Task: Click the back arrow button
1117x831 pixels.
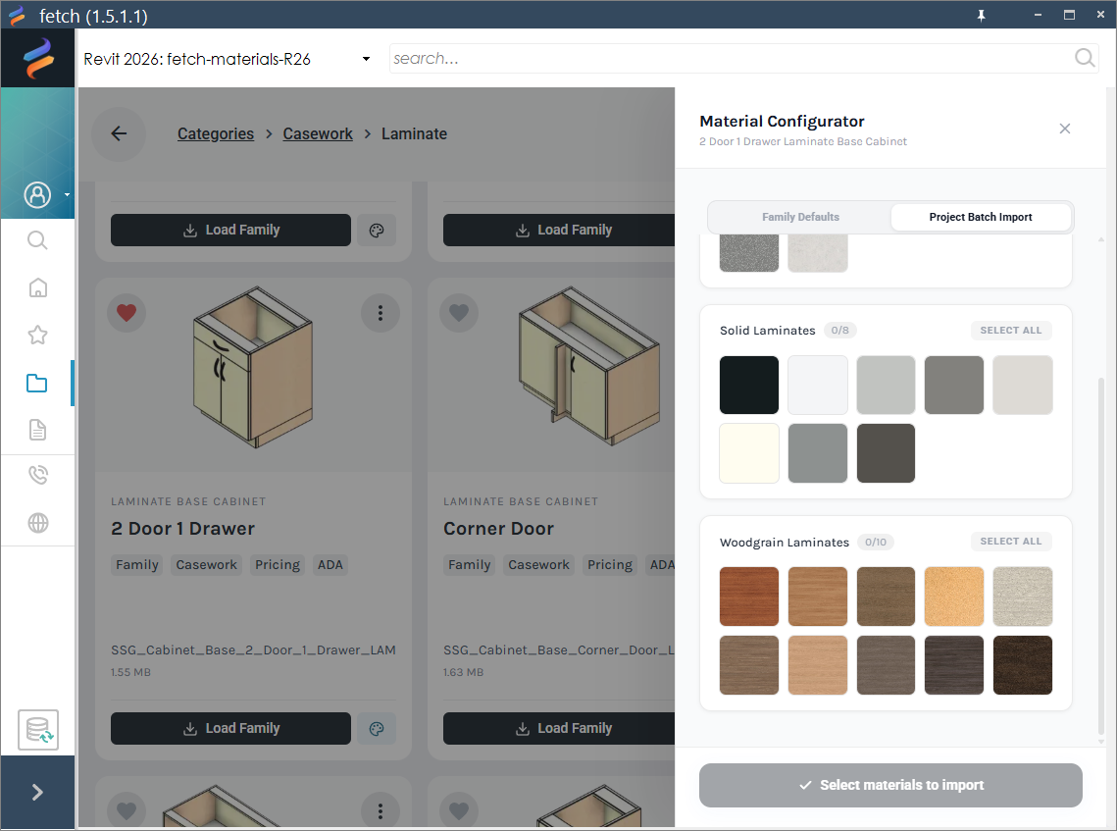Action: (119, 134)
